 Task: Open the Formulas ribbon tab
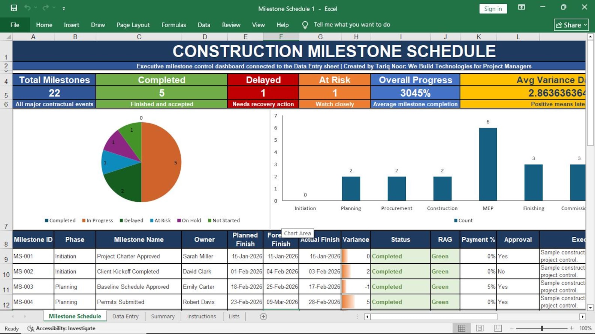[173, 25]
